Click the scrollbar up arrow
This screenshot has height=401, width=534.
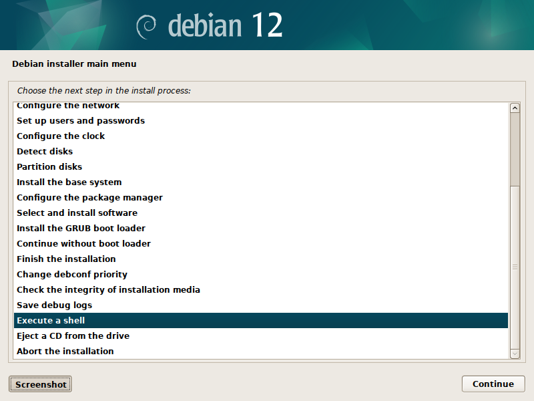515,108
